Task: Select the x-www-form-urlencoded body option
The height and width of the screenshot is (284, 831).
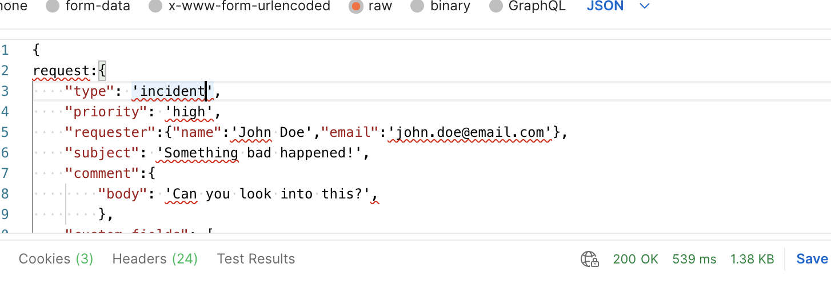Action: pos(155,7)
